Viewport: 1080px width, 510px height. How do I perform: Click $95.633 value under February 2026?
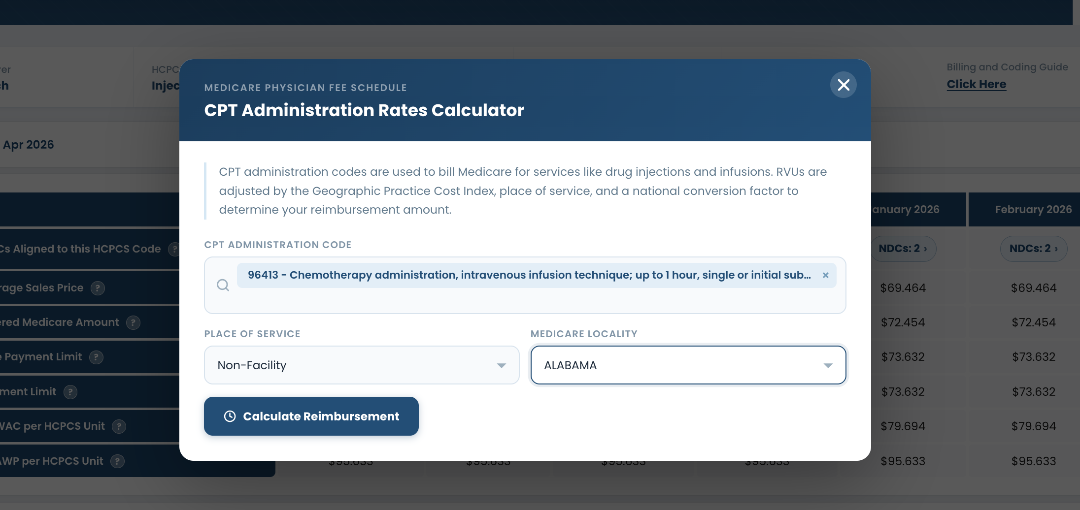click(1034, 461)
